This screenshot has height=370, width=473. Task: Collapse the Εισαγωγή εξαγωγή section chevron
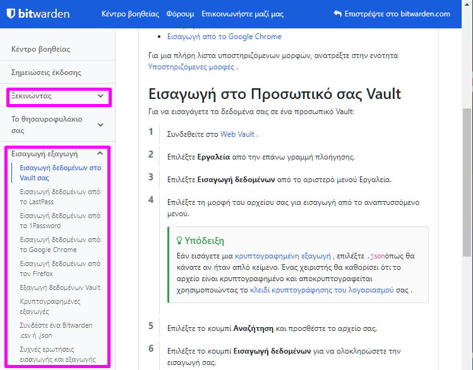pos(100,154)
